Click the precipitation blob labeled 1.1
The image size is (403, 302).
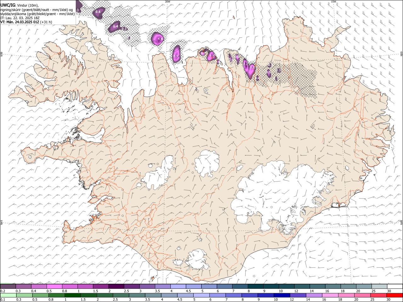click(x=176, y=53)
